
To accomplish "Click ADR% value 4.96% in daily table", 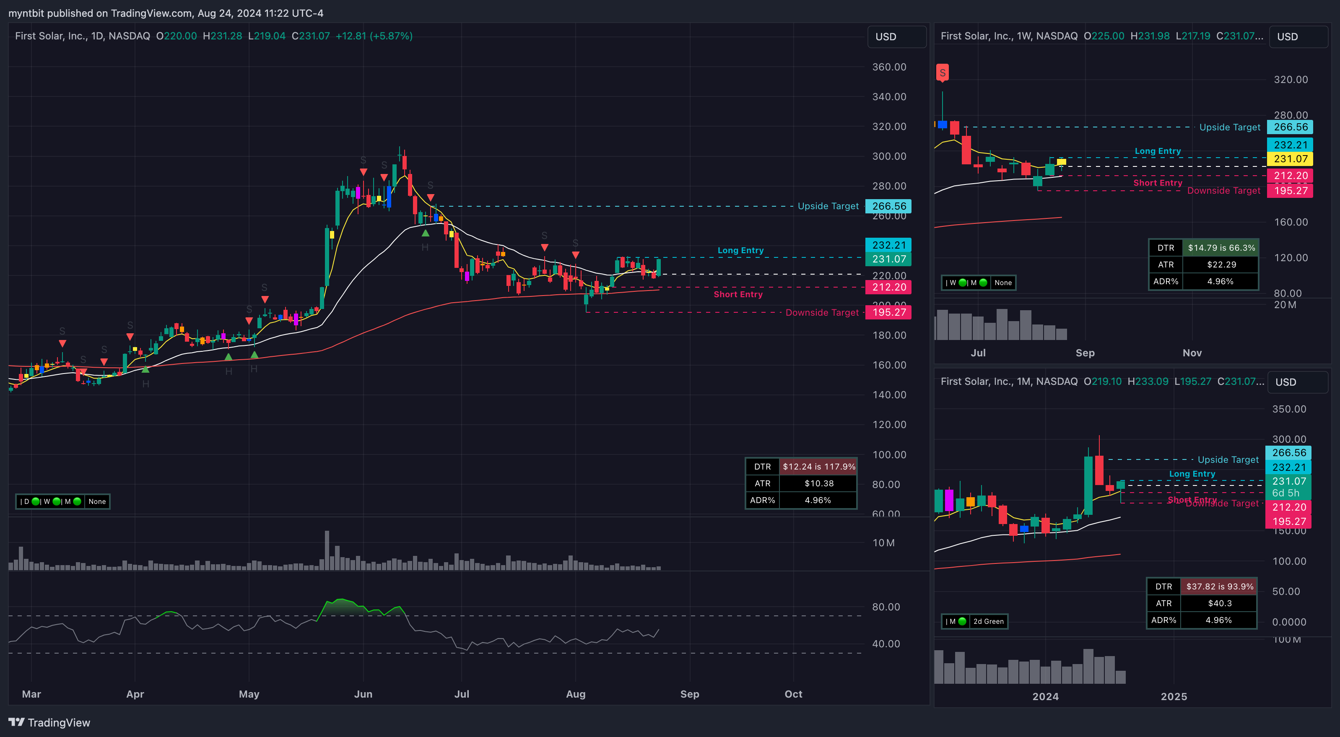I will 818,500.
